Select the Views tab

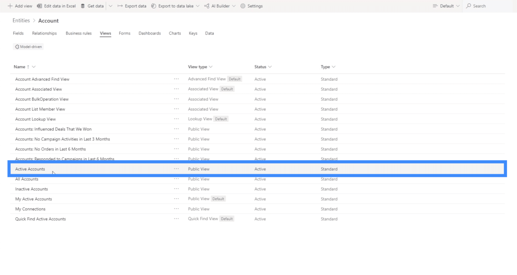point(106,33)
